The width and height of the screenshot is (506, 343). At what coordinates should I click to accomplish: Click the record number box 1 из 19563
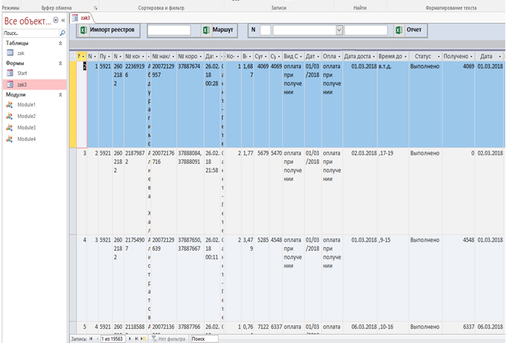(112, 339)
